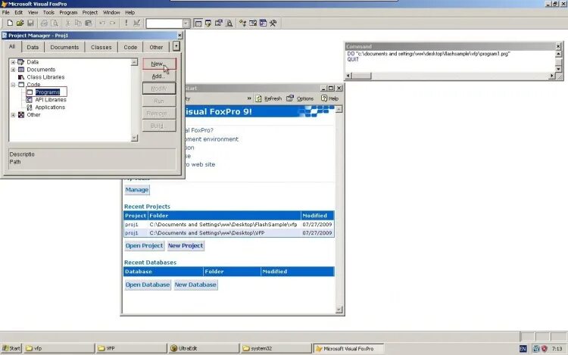
Task: Click the Redo arrow toolbar icon
Action: point(113,23)
